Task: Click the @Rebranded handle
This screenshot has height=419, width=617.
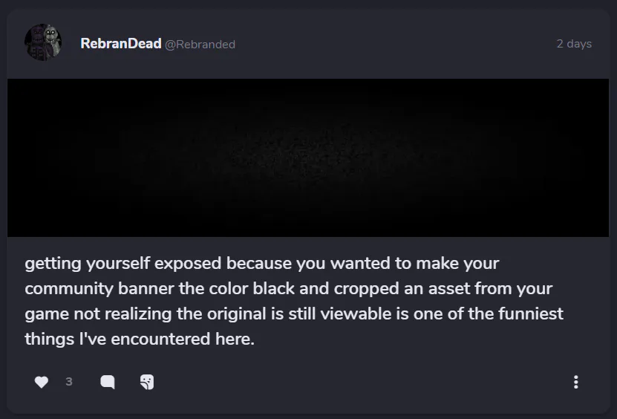Action: pos(200,45)
